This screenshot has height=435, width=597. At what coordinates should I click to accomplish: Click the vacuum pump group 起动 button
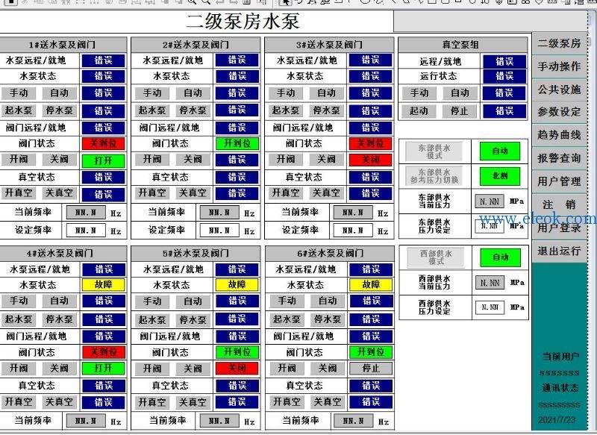click(419, 110)
